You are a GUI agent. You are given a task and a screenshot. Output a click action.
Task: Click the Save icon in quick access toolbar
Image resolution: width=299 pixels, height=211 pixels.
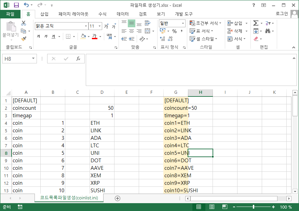click(16, 5)
